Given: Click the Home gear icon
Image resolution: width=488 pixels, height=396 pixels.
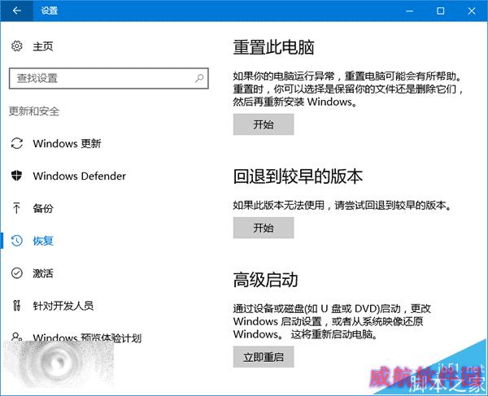Looking at the screenshot, I should [x=17, y=46].
